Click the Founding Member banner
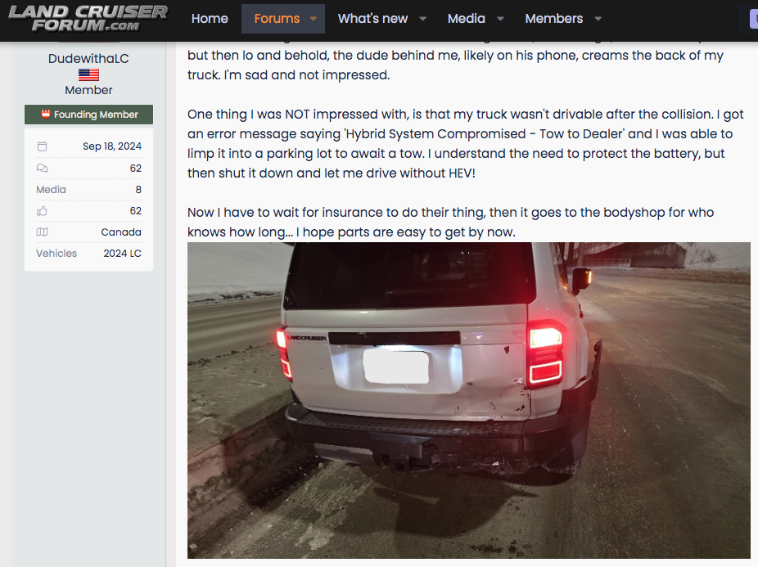Image resolution: width=758 pixels, height=567 pixels. 88,115
